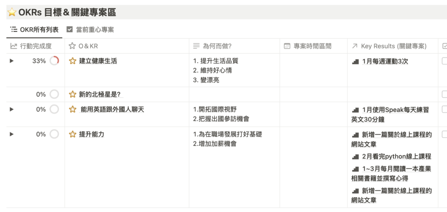447x212 pixels.
Task: Expand the 建立健康生活 row toggle triangle
Action: pos(12,61)
